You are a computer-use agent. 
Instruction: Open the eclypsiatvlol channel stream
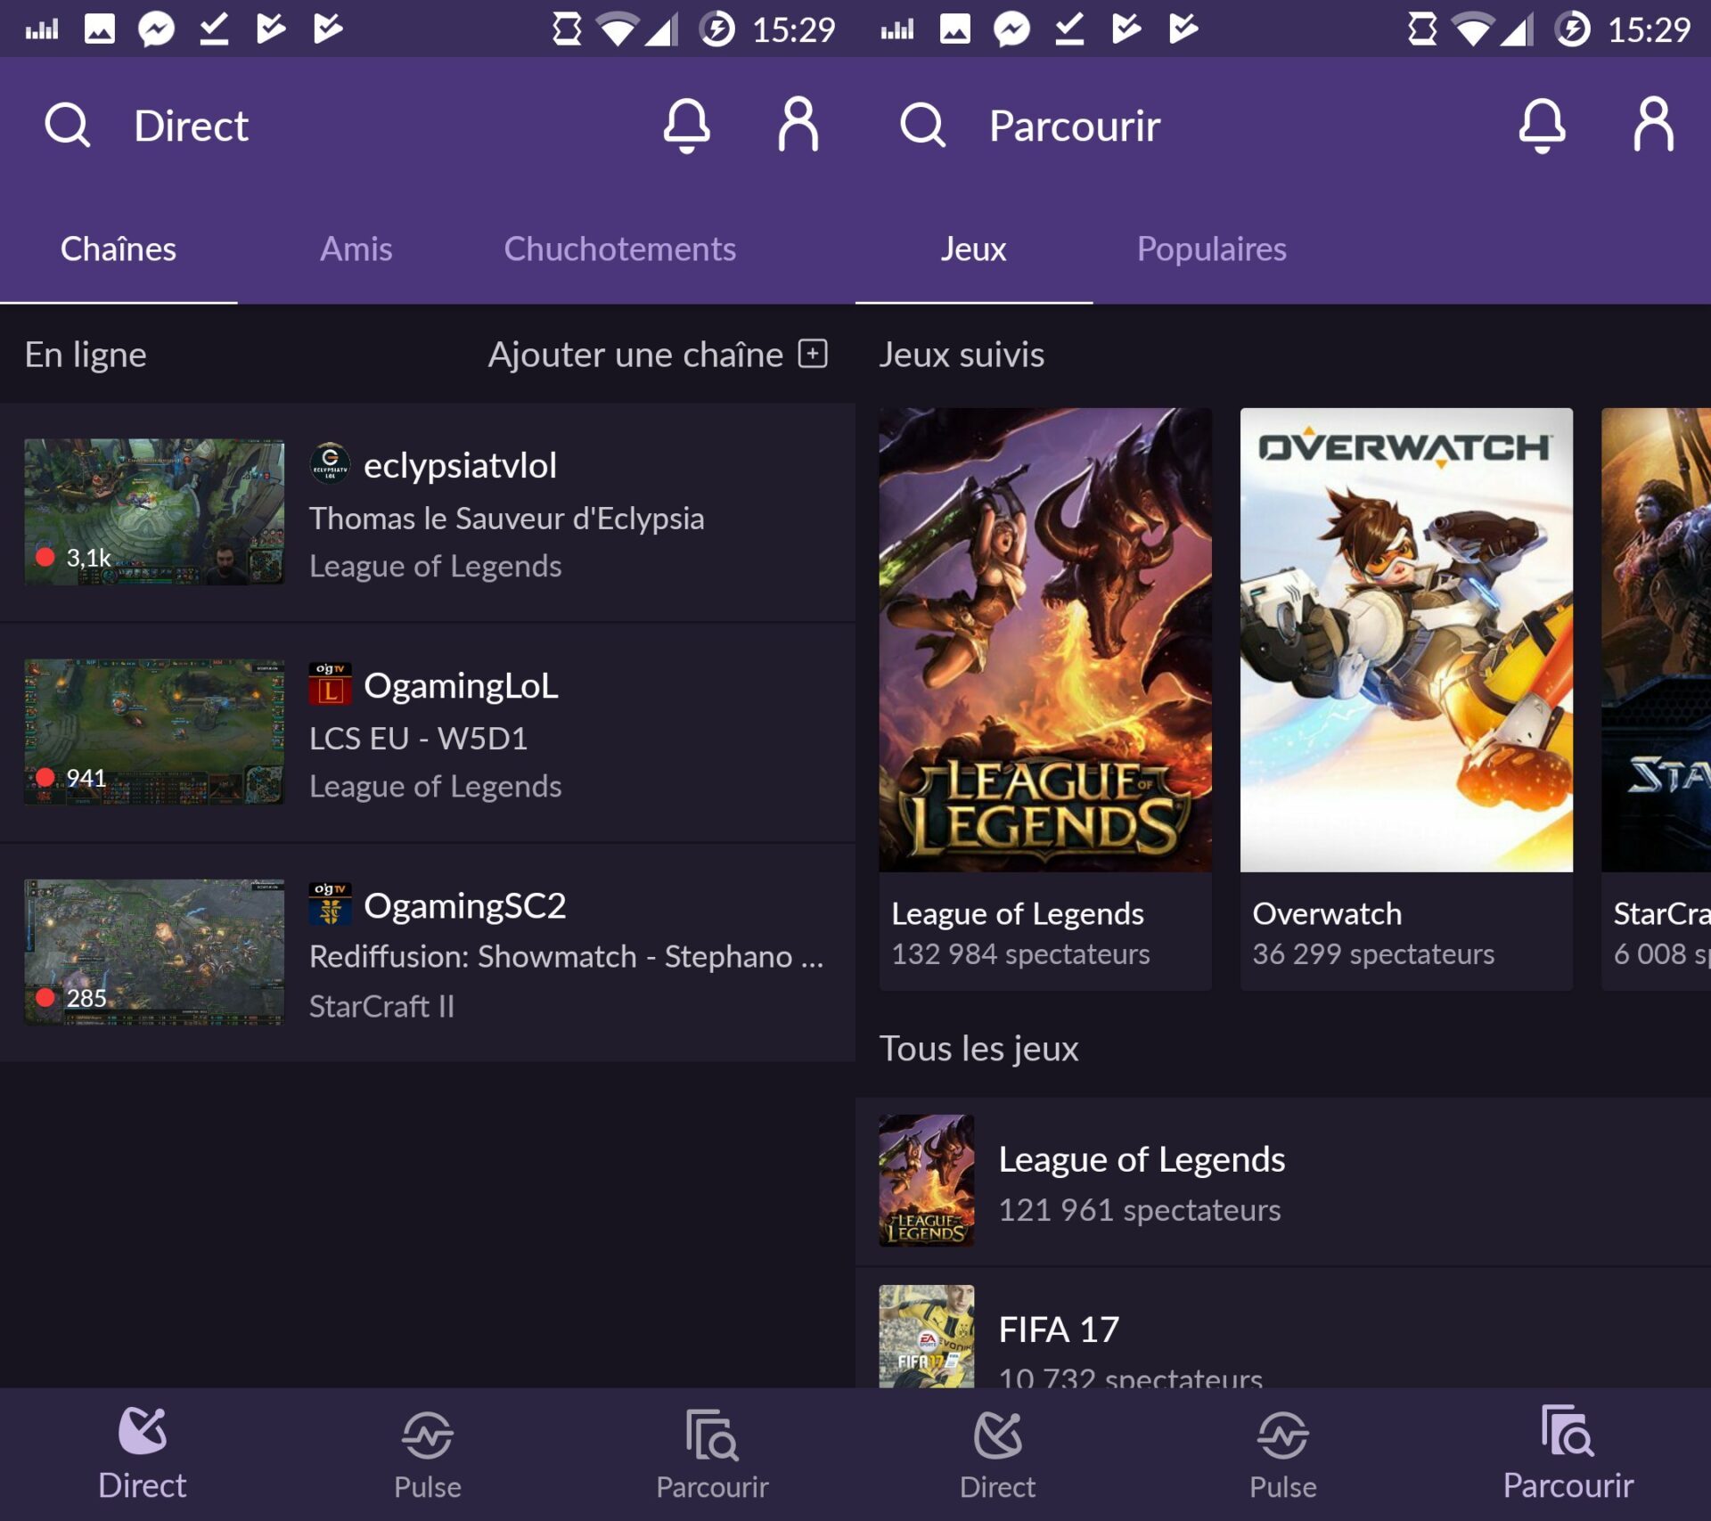click(x=459, y=466)
